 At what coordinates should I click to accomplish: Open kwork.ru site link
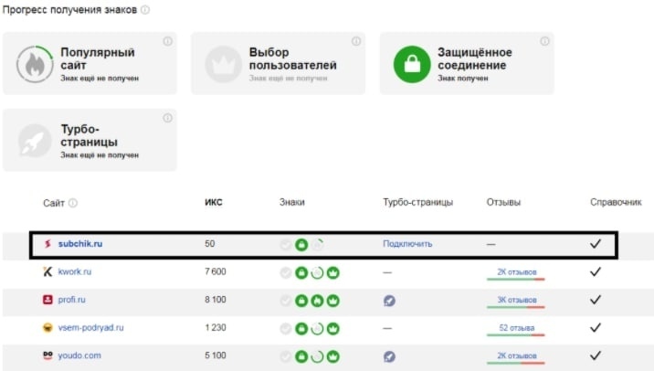coord(75,271)
